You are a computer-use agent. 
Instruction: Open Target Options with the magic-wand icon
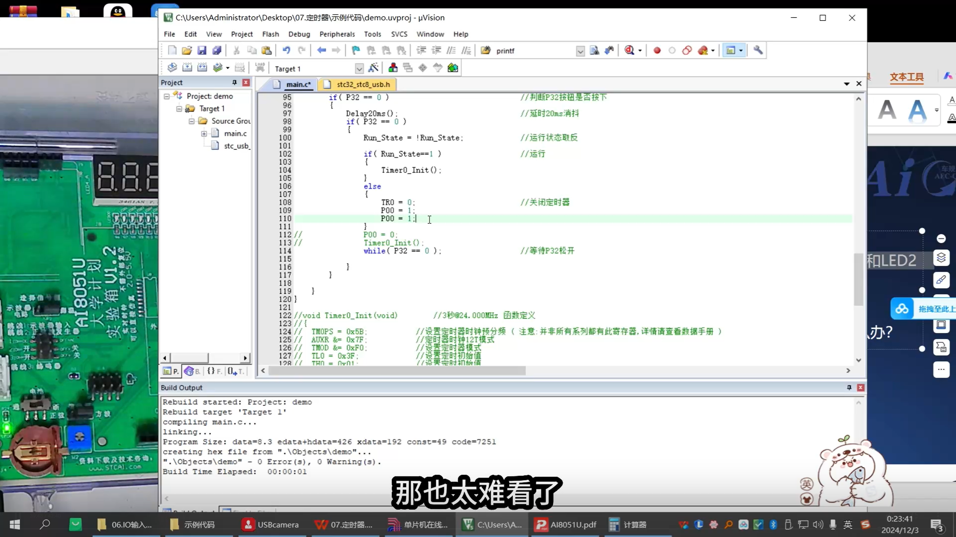click(x=374, y=68)
